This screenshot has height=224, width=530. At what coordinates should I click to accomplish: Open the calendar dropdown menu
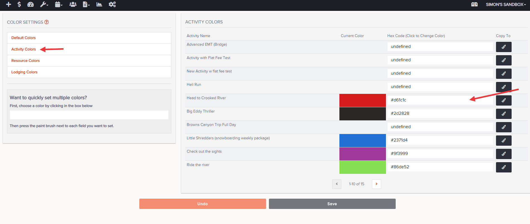[x=59, y=4]
